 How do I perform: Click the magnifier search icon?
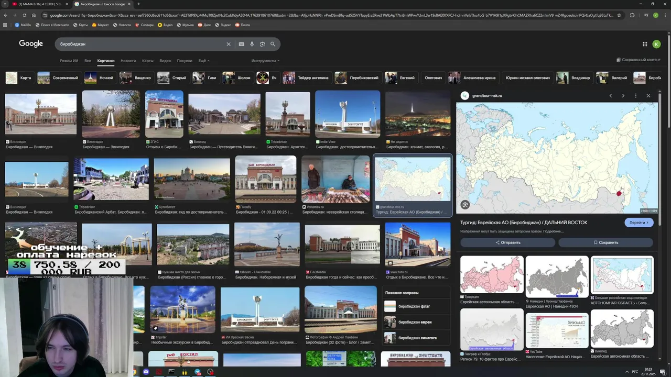[x=273, y=44]
